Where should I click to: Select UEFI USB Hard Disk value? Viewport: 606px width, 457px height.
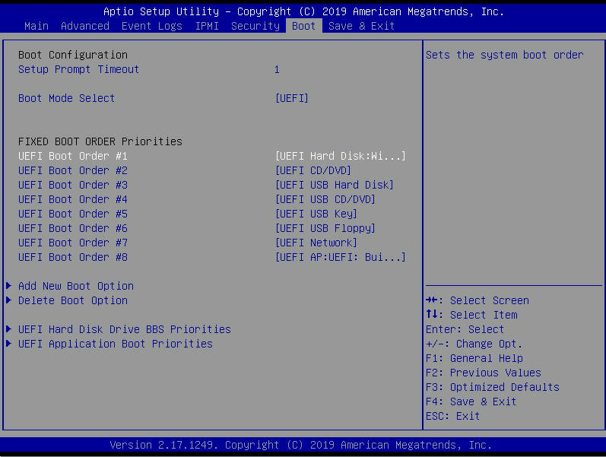(x=334, y=185)
